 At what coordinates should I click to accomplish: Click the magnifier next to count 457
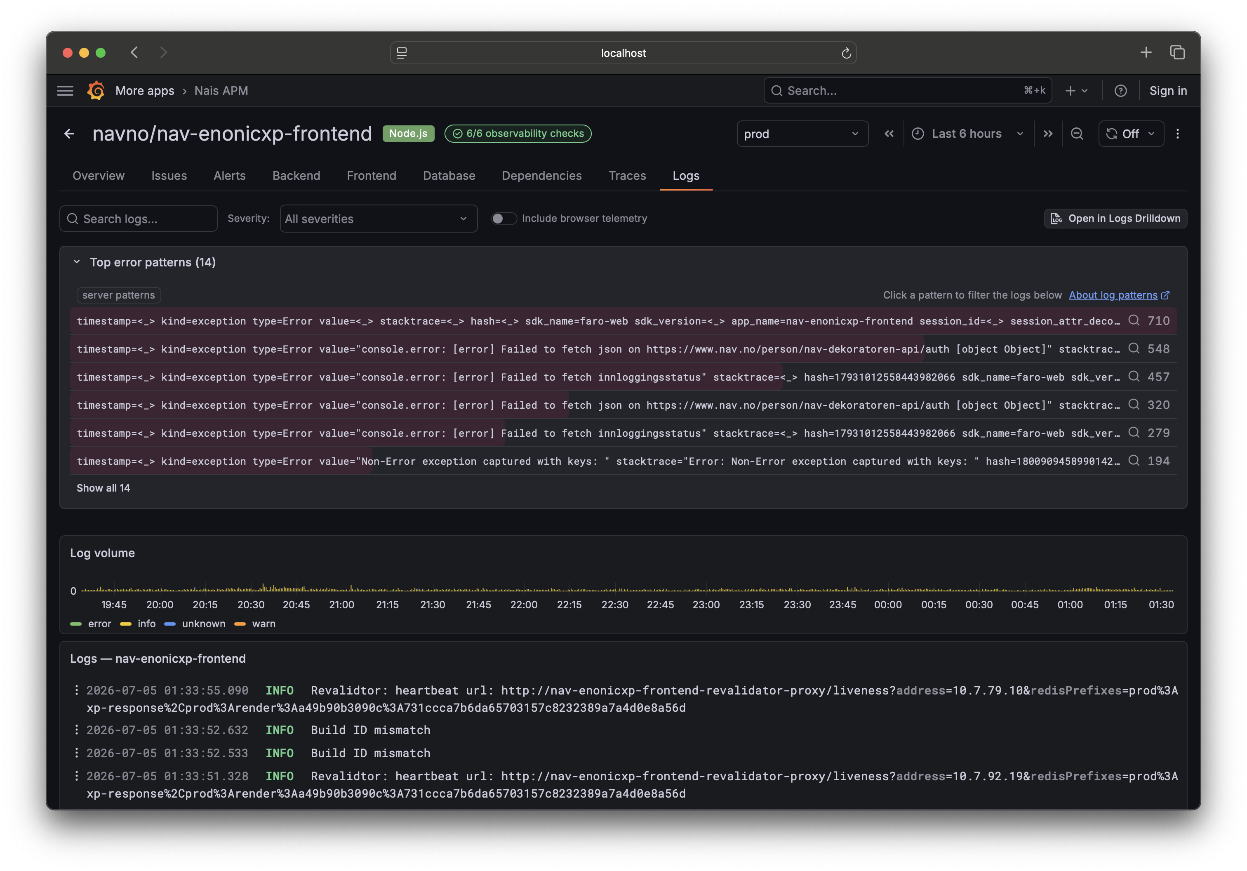[x=1134, y=376]
